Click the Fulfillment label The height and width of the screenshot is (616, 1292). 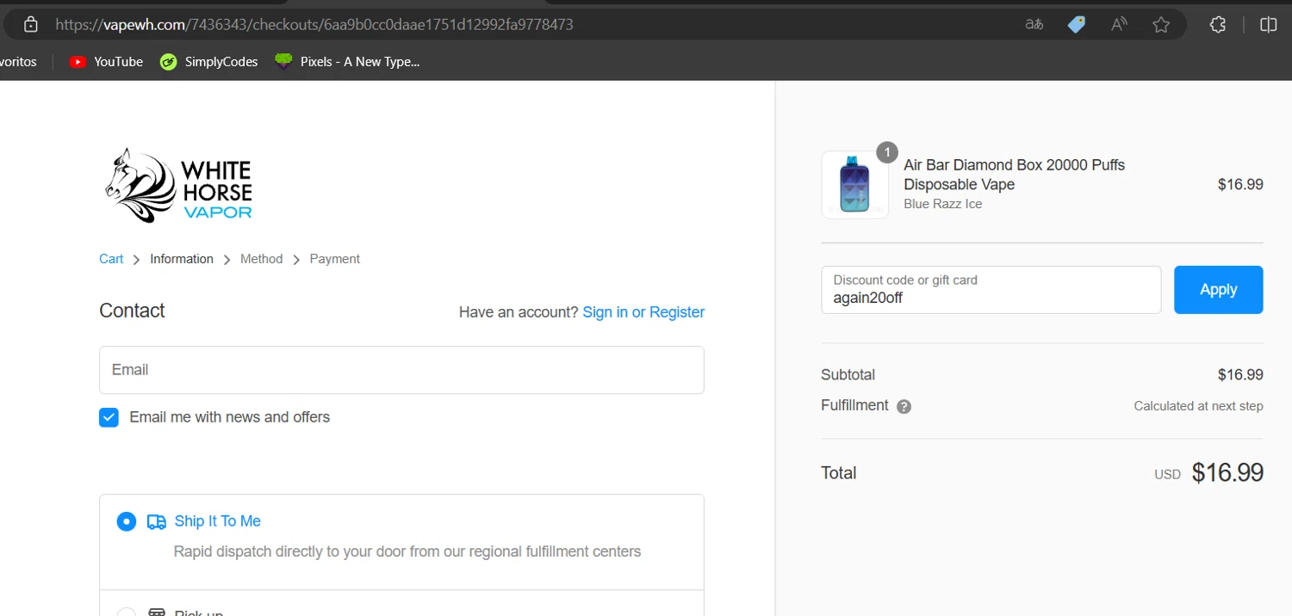click(x=854, y=406)
